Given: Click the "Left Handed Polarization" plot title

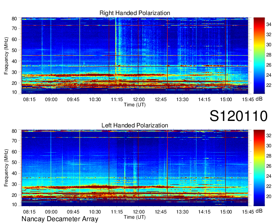Looking at the screenshot, I should tap(135, 125).
